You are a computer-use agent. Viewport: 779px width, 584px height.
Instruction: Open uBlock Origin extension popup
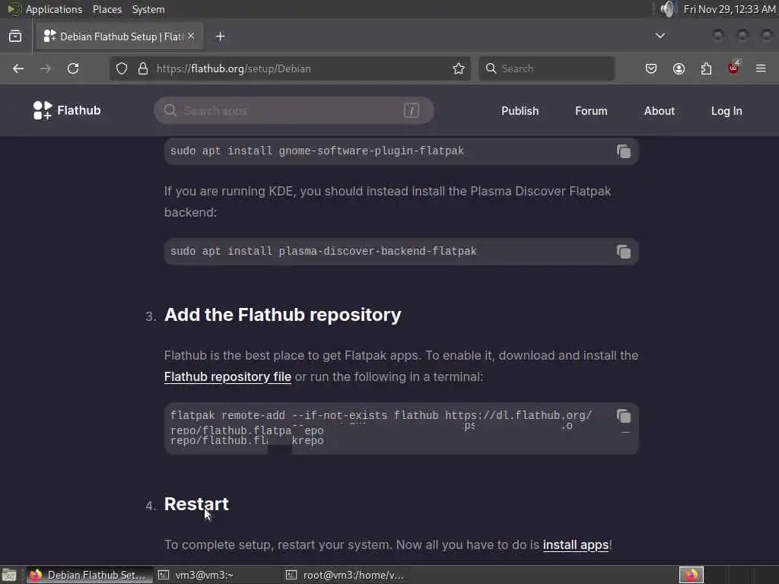tap(734, 68)
